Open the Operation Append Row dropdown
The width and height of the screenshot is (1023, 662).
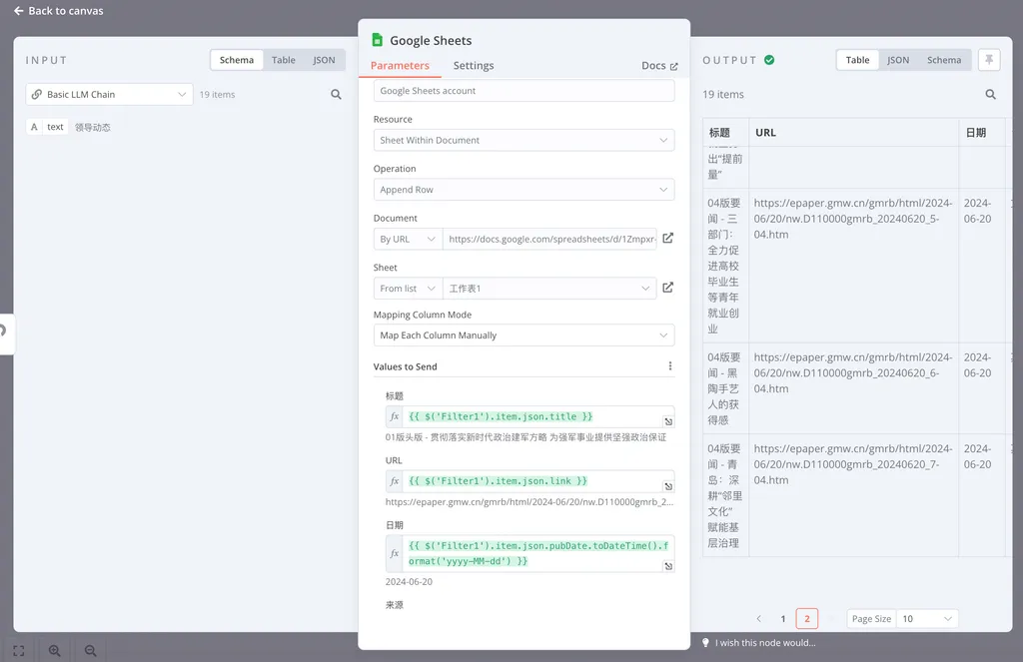[x=523, y=190]
